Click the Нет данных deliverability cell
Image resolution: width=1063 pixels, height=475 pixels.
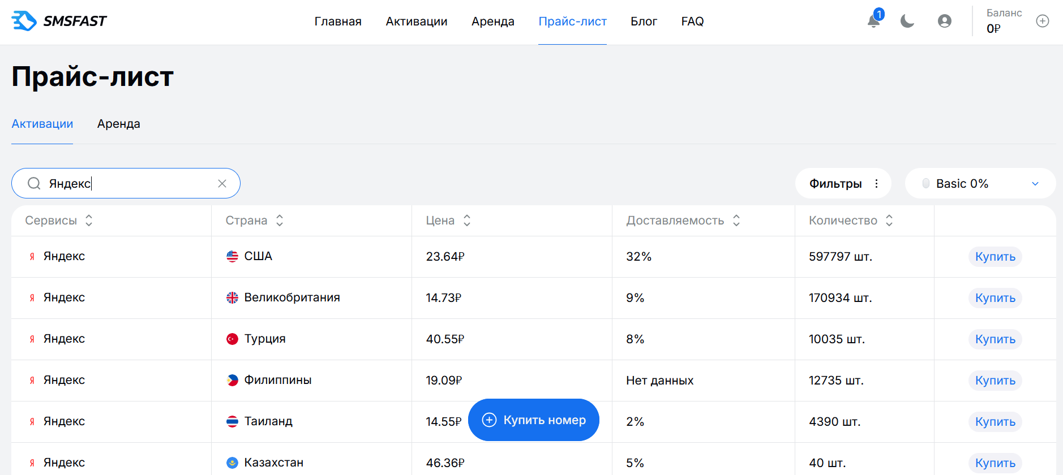coord(659,381)
